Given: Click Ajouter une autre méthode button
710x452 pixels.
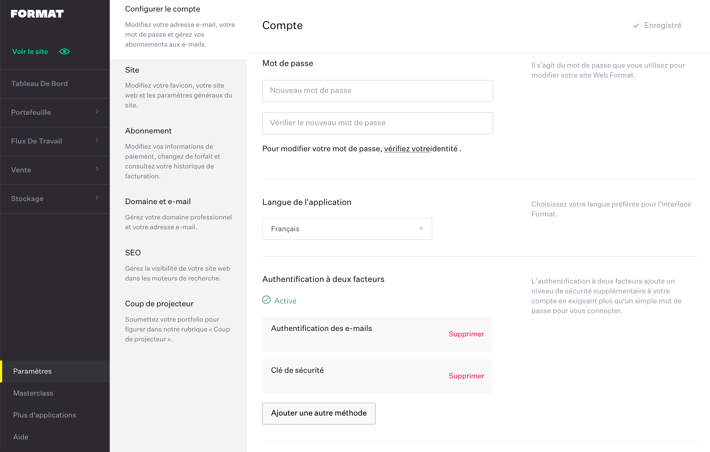Looking at the screenshot, I should 319,413.
